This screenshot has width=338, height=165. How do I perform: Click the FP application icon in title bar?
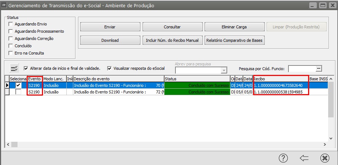[x=4, y=5]
